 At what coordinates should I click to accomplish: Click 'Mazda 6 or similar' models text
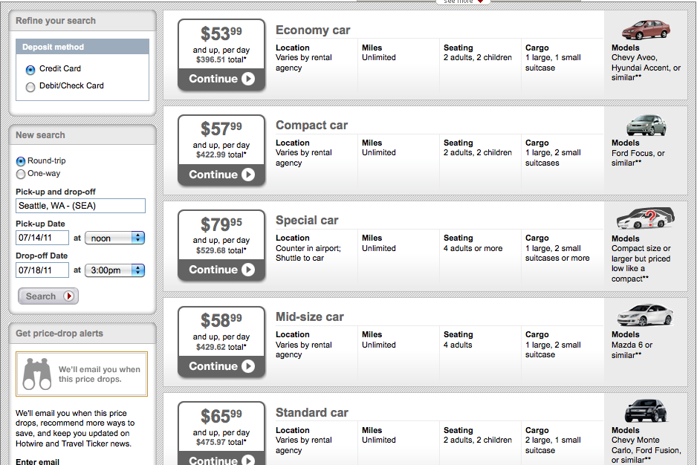pos(632,350)
